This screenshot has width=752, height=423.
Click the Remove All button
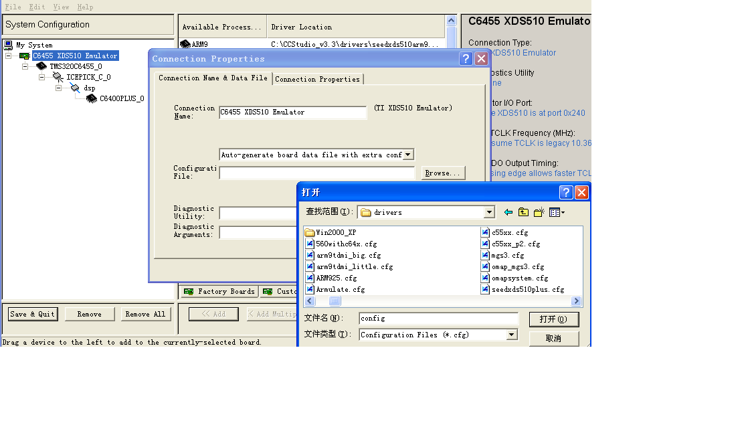(145, 314)
